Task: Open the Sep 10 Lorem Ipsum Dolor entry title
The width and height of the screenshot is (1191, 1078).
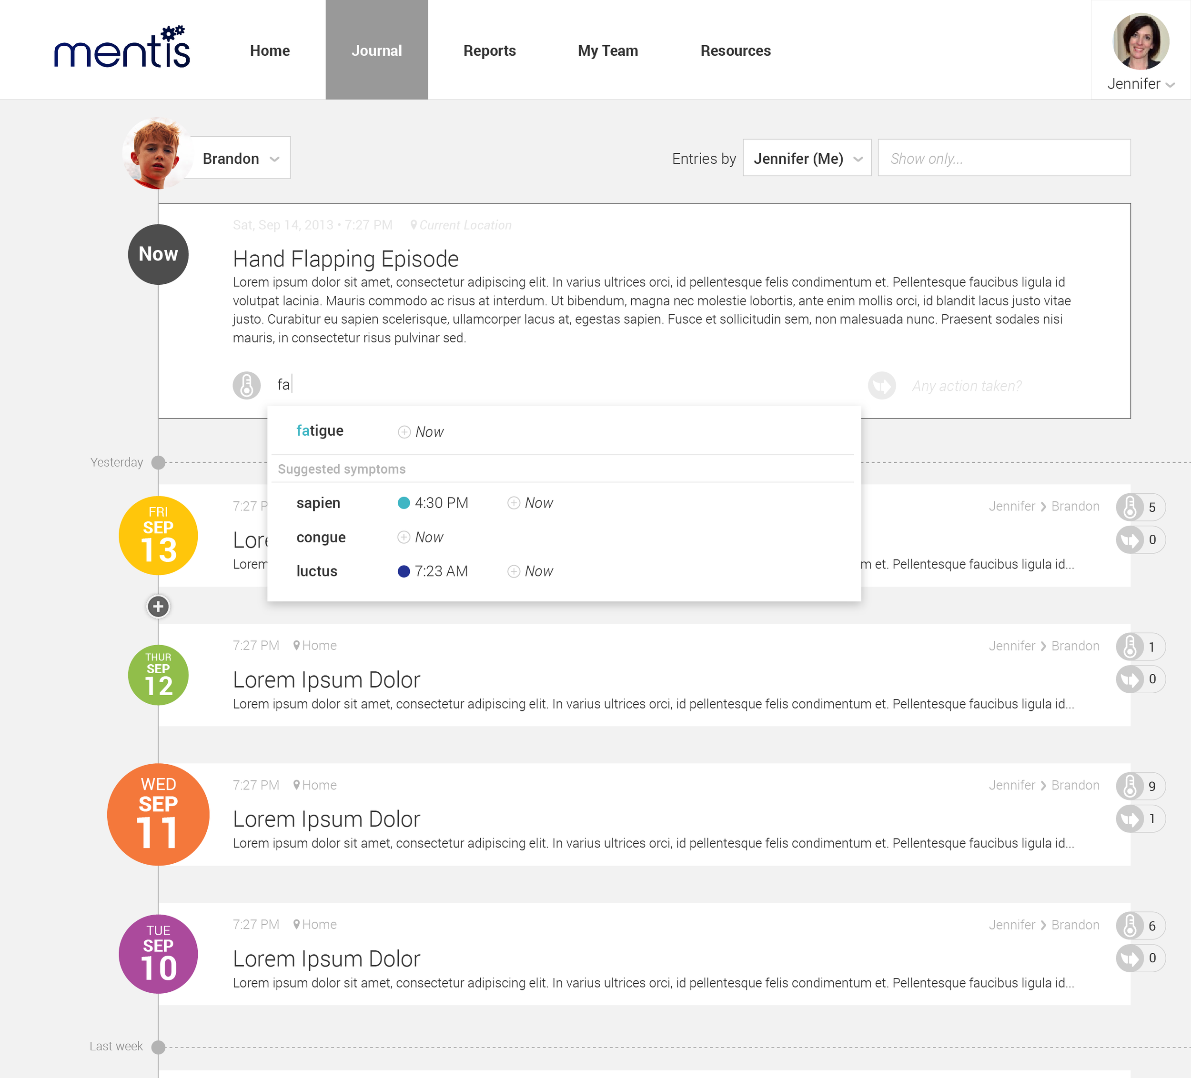Action: (326, 959)
